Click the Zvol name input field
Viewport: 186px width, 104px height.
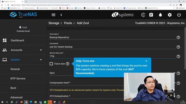(x=113, y=37)
